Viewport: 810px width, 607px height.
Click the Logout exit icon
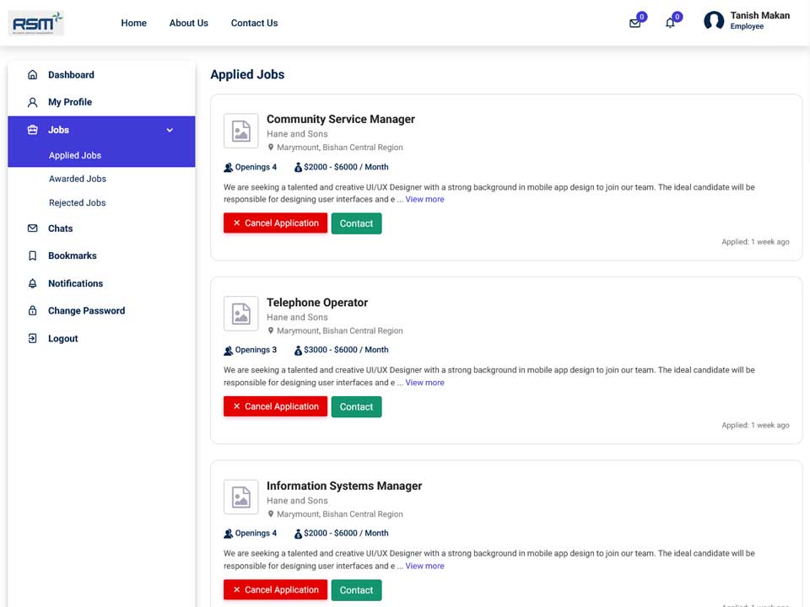33,339
